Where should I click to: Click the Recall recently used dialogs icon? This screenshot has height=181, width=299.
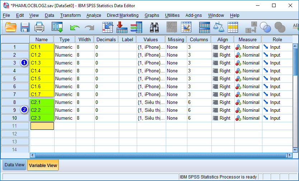tap(57, 27)
